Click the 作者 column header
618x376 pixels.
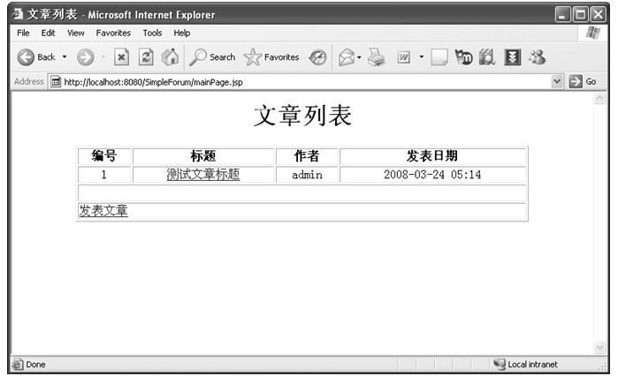tap(307, 155)
